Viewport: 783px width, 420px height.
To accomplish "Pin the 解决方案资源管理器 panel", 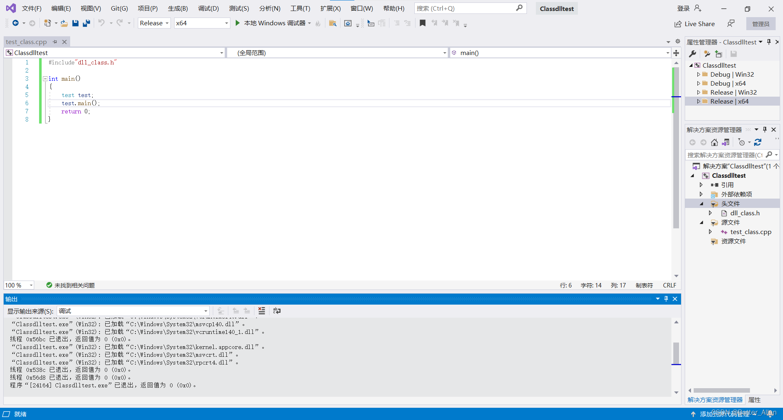I will coord(765,130).
